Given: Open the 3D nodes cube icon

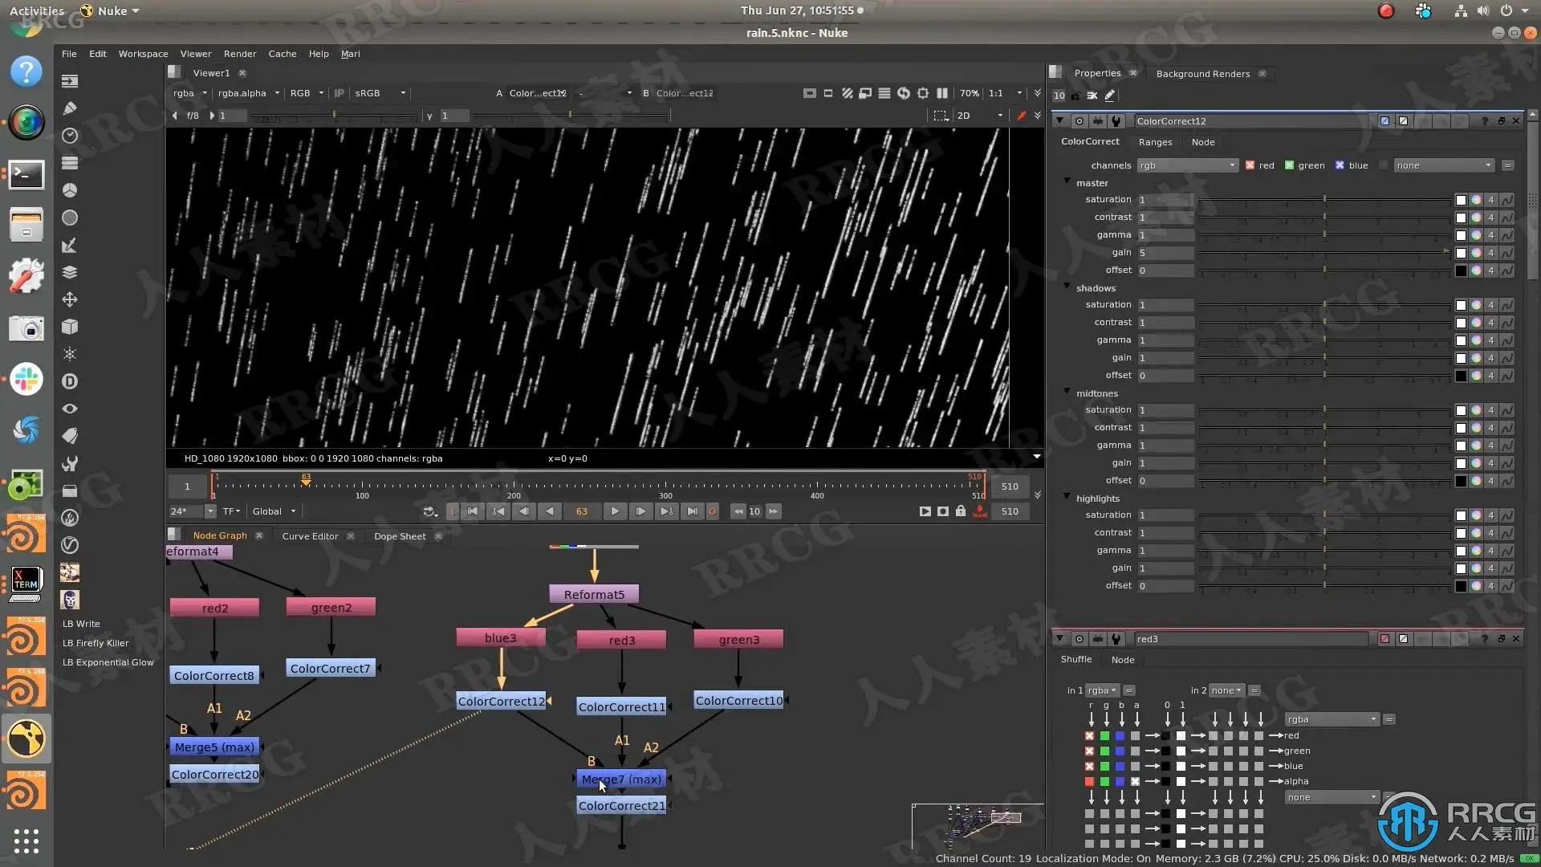Looking at the screenshot, I should [70, 327].
